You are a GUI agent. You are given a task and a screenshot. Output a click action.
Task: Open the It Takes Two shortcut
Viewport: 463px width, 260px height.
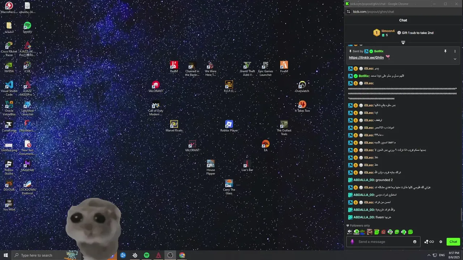[x=302, y=107]
